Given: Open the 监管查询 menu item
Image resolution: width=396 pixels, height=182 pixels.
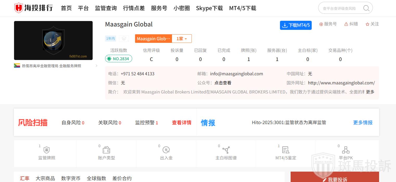Looking at the screenshot, I should coord(106,8).
